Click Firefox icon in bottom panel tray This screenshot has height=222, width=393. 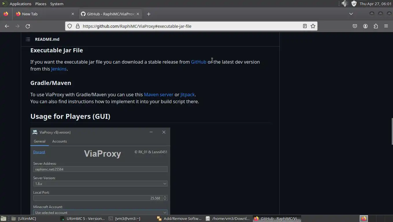[364, 219]
